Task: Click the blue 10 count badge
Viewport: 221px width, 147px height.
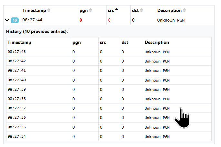Action: (15, 20)
